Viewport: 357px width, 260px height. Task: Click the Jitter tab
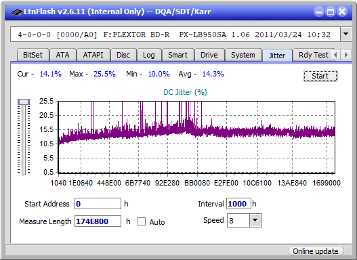(277, 56)
